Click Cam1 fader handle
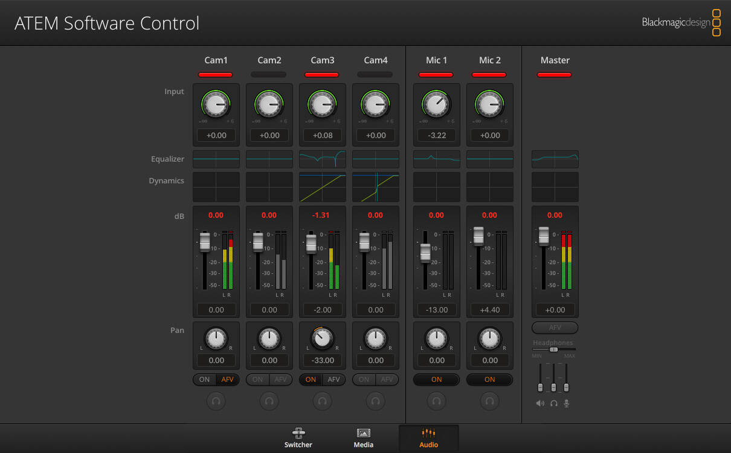 (205, 242)
